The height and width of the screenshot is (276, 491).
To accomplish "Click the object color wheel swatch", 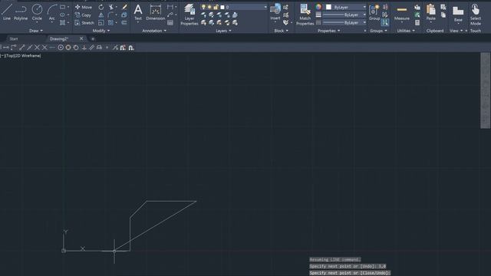I will [318, 7].
